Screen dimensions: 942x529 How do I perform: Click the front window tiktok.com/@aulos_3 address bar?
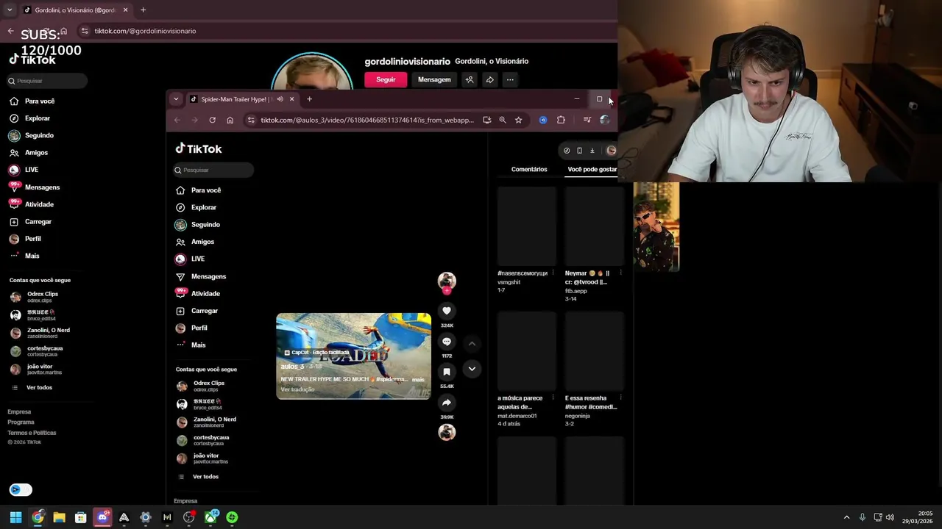click(366, 120)
